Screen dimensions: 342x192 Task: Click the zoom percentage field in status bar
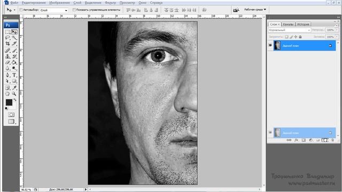coord(26,190)
